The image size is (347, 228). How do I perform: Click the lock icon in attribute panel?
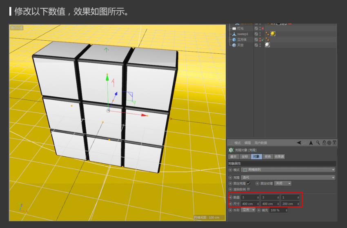(324, 143)
